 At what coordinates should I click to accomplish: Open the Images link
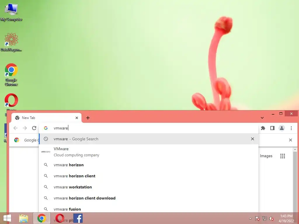[266, 156]
